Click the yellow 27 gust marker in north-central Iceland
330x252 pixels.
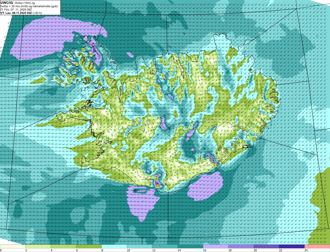click(159, 87)
